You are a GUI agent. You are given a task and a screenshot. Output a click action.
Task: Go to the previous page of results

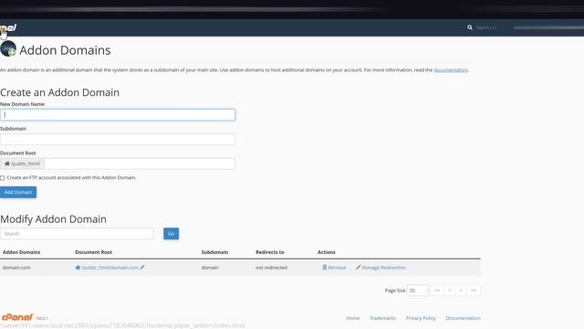pos(450,291)
